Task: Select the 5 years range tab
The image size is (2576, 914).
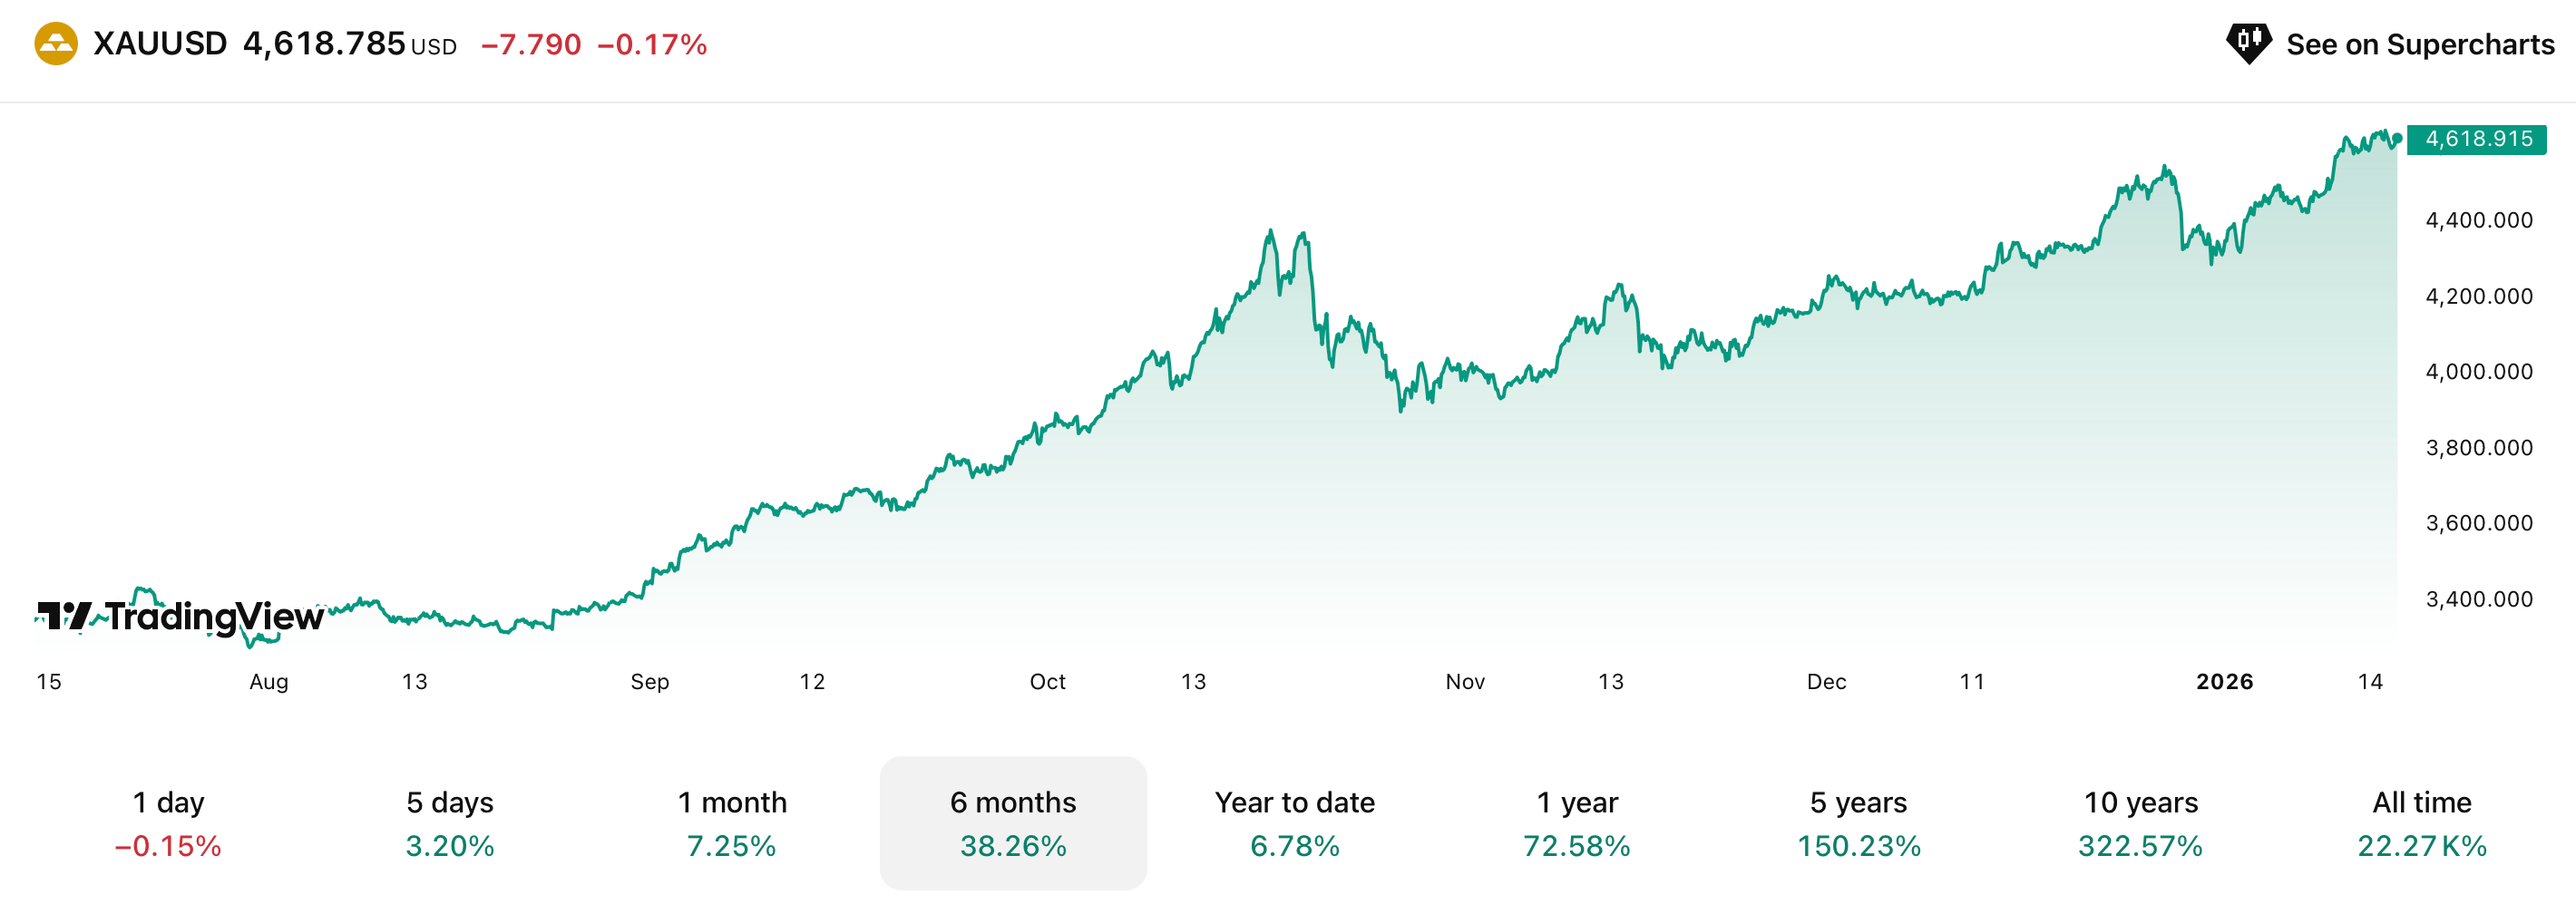Action: 1859,823
